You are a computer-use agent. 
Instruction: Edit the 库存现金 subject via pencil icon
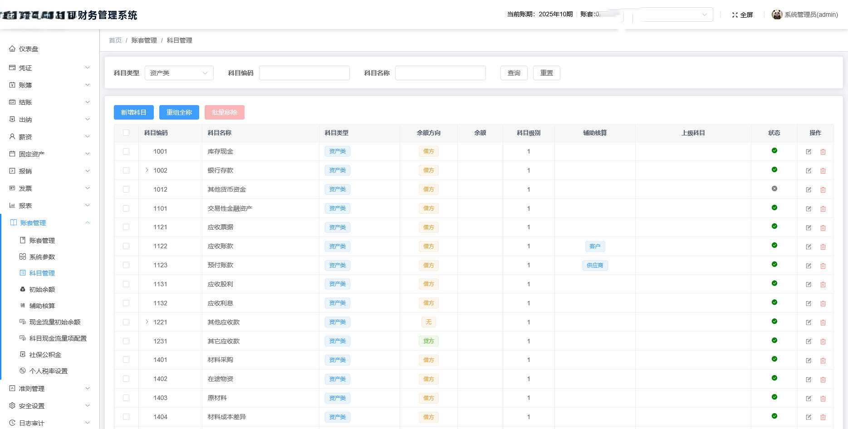(808, 152)
